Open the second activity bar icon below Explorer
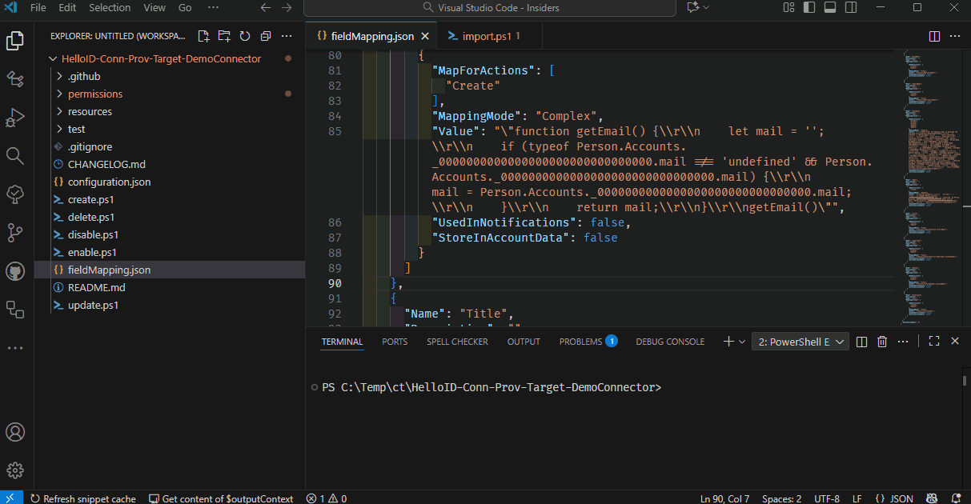The width and height of the screenshot is (971, 504). coord(15,78)
